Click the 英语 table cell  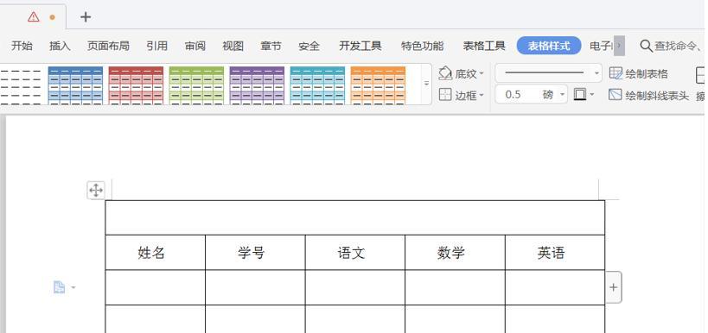click(555, 253)
